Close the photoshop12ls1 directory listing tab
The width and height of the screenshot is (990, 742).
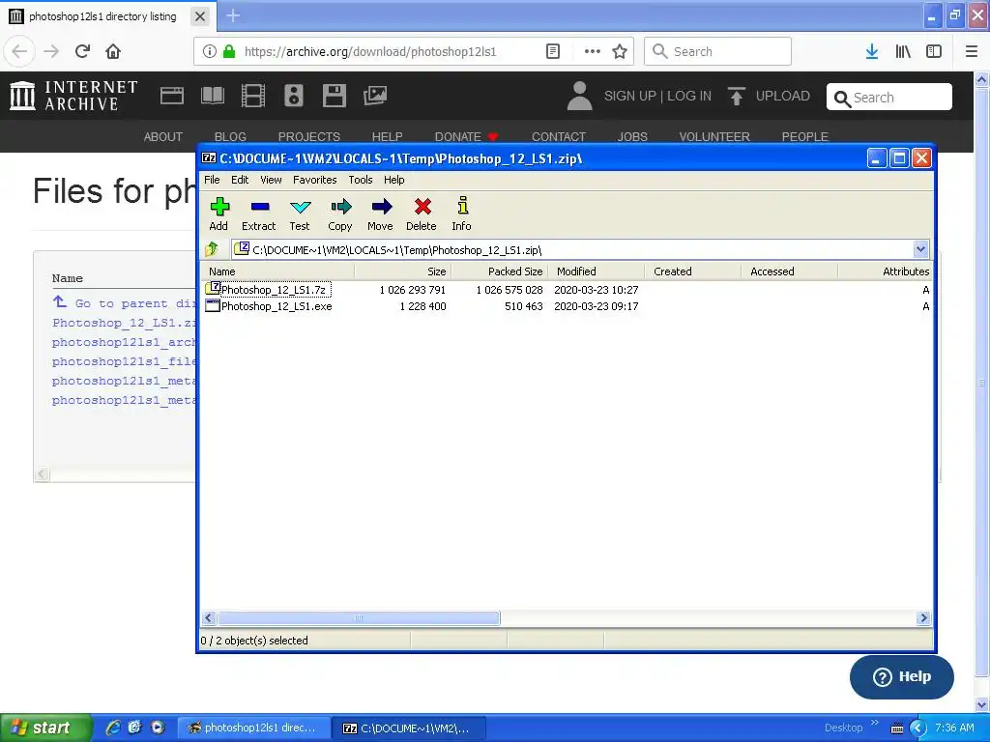pos(200,16)
